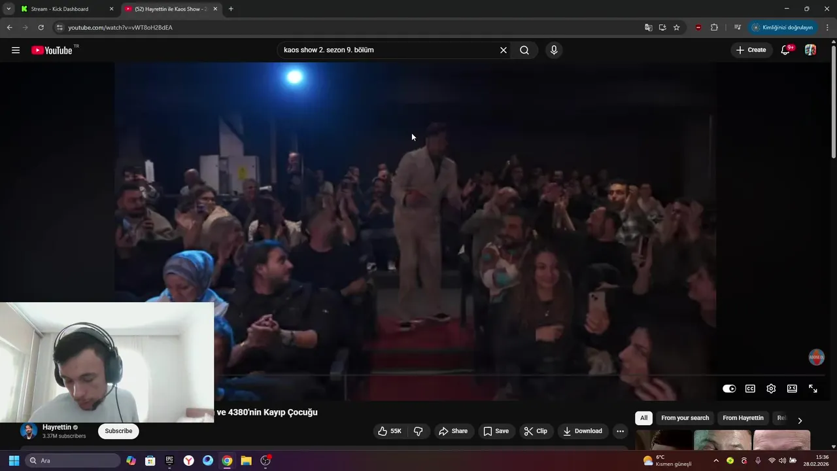Viewport: 837px width, 471px height.
Task: Close the Kick Dashboard browser tab
Action: coord(111,9)
